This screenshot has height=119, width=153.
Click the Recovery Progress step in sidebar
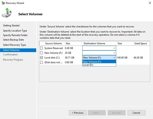(x=13, y=60)
